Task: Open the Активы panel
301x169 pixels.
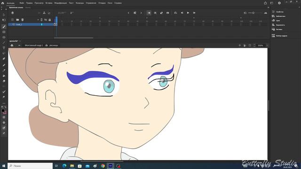Action: [x=277, y=29]
